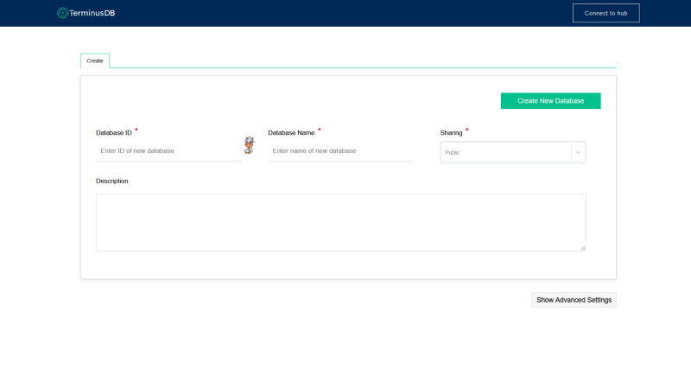Switch to the Create tab
This screenshot has height=369, width=691.
coord(95,60)
